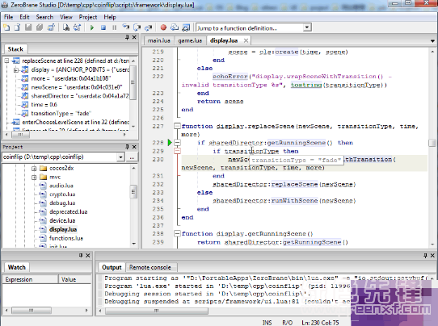Open project path dropdown arrow
438x326 pixels.
pos(120,157)
